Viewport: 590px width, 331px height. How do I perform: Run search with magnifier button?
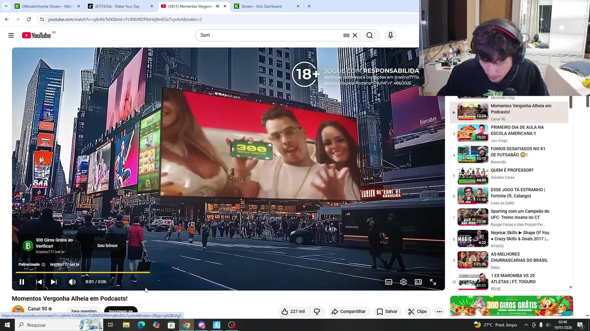click(370, 35)
